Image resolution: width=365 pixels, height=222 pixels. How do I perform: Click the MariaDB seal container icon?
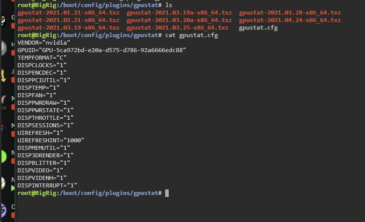[x=4, y=102]
